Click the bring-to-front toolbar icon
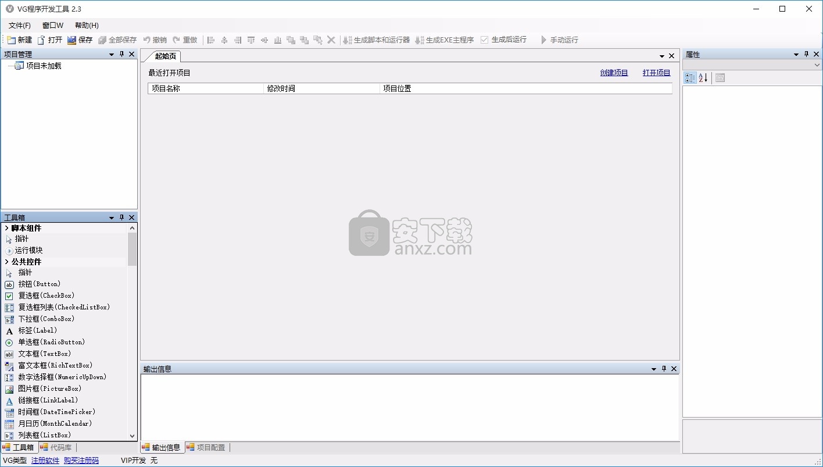The height and width of the screenshot is (467, 823). (x=291, y=40)
